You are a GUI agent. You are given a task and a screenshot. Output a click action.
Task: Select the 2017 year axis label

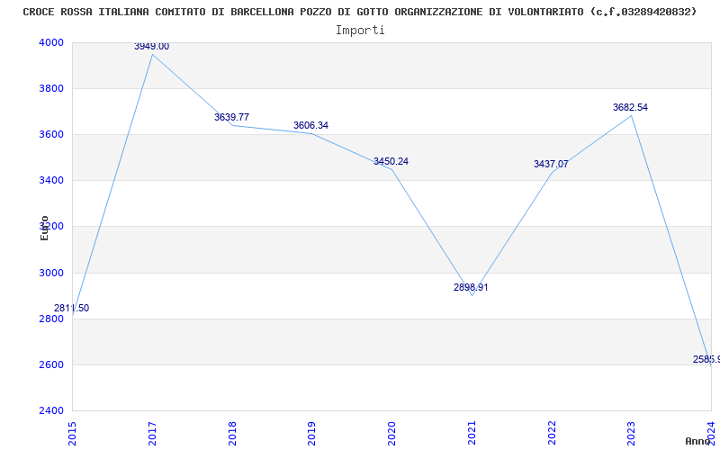pos(152,433)
